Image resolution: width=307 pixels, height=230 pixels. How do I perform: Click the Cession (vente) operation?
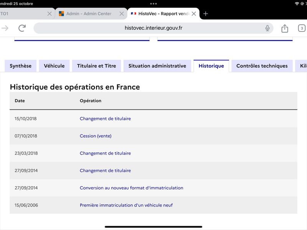[96, 136]
